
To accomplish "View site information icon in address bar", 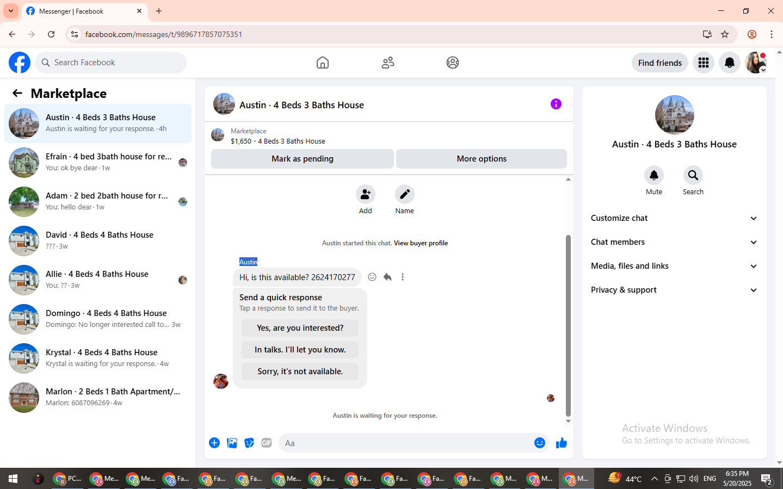I will point(75,34).
